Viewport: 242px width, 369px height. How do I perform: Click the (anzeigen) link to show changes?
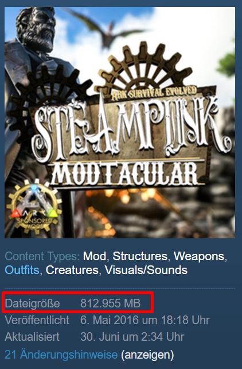(147, 355)
